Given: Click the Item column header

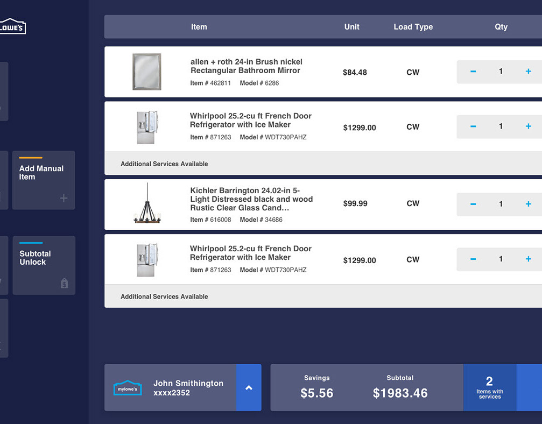Looking at the screenshot, I should (199, 27).
